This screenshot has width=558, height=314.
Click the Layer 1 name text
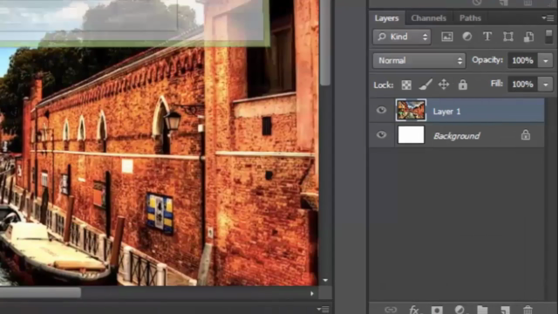446,112
